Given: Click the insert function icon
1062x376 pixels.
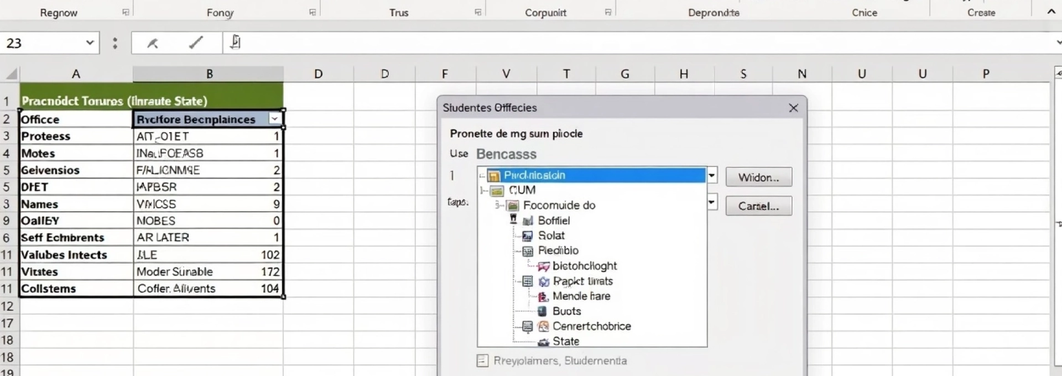Looking at the screenshot, I should 235,42.
